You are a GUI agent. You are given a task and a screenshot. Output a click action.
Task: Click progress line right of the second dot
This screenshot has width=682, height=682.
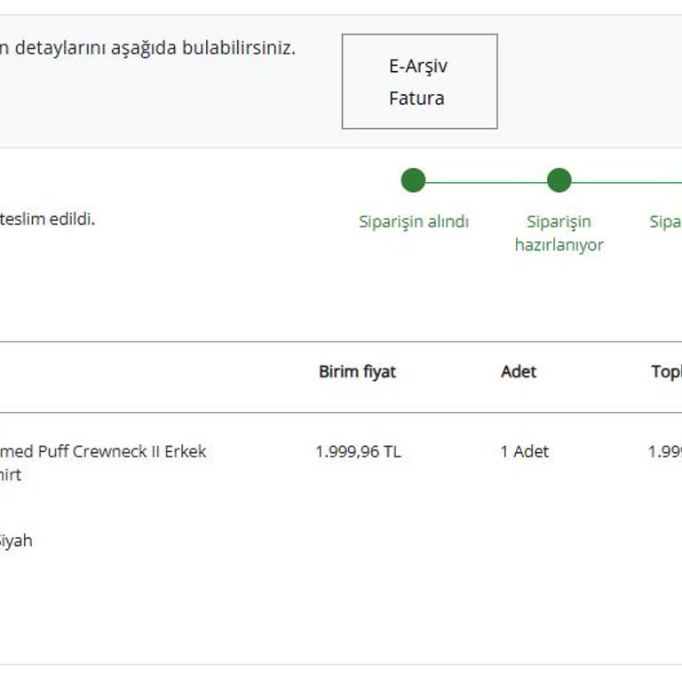(x=626, y=181)
